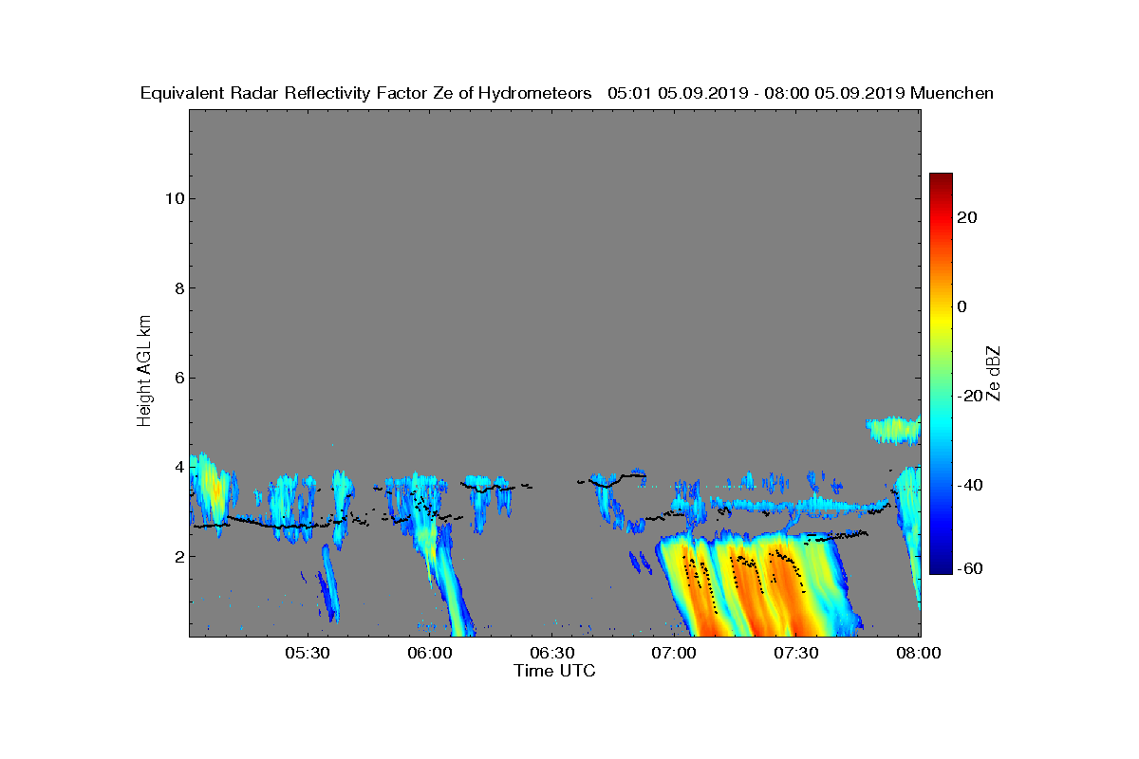Click the height tick label 2
This screenshot has width=1139, height=759.
pyautogui.click(x=177, y=557)
